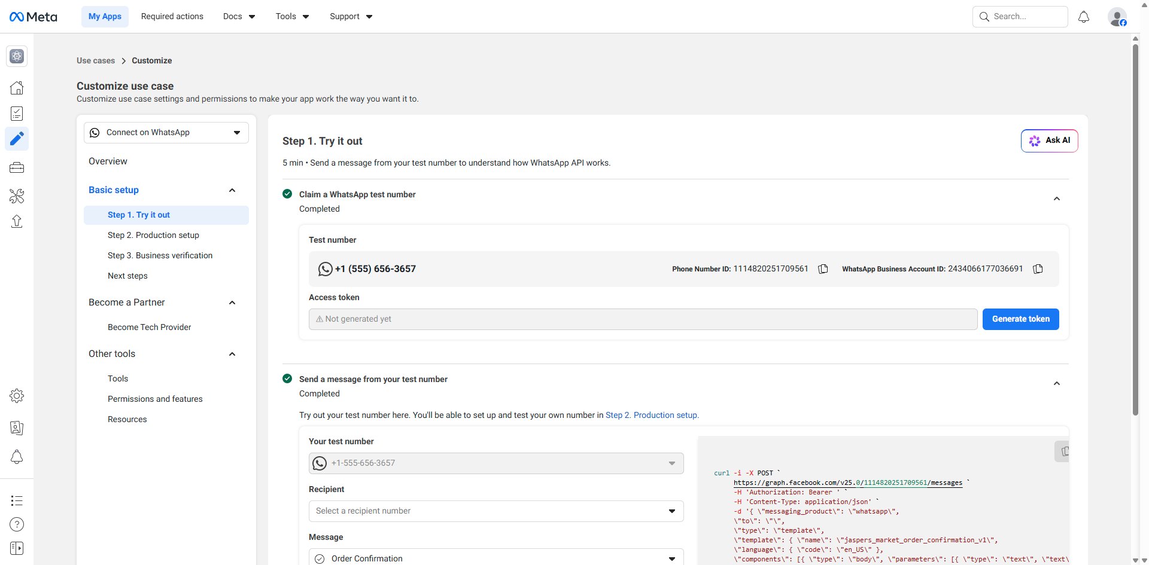Open the publish upload icon in sidebar

17,222
